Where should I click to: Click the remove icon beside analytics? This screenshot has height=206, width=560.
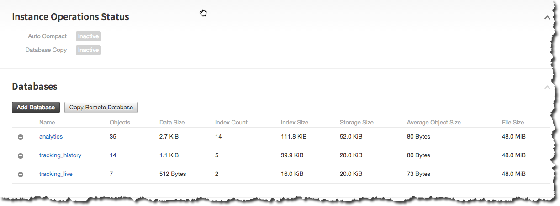[21, 137]
